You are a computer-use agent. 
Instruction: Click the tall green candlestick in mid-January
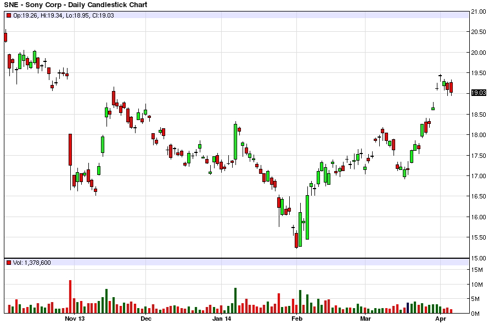tap(235, 142)
